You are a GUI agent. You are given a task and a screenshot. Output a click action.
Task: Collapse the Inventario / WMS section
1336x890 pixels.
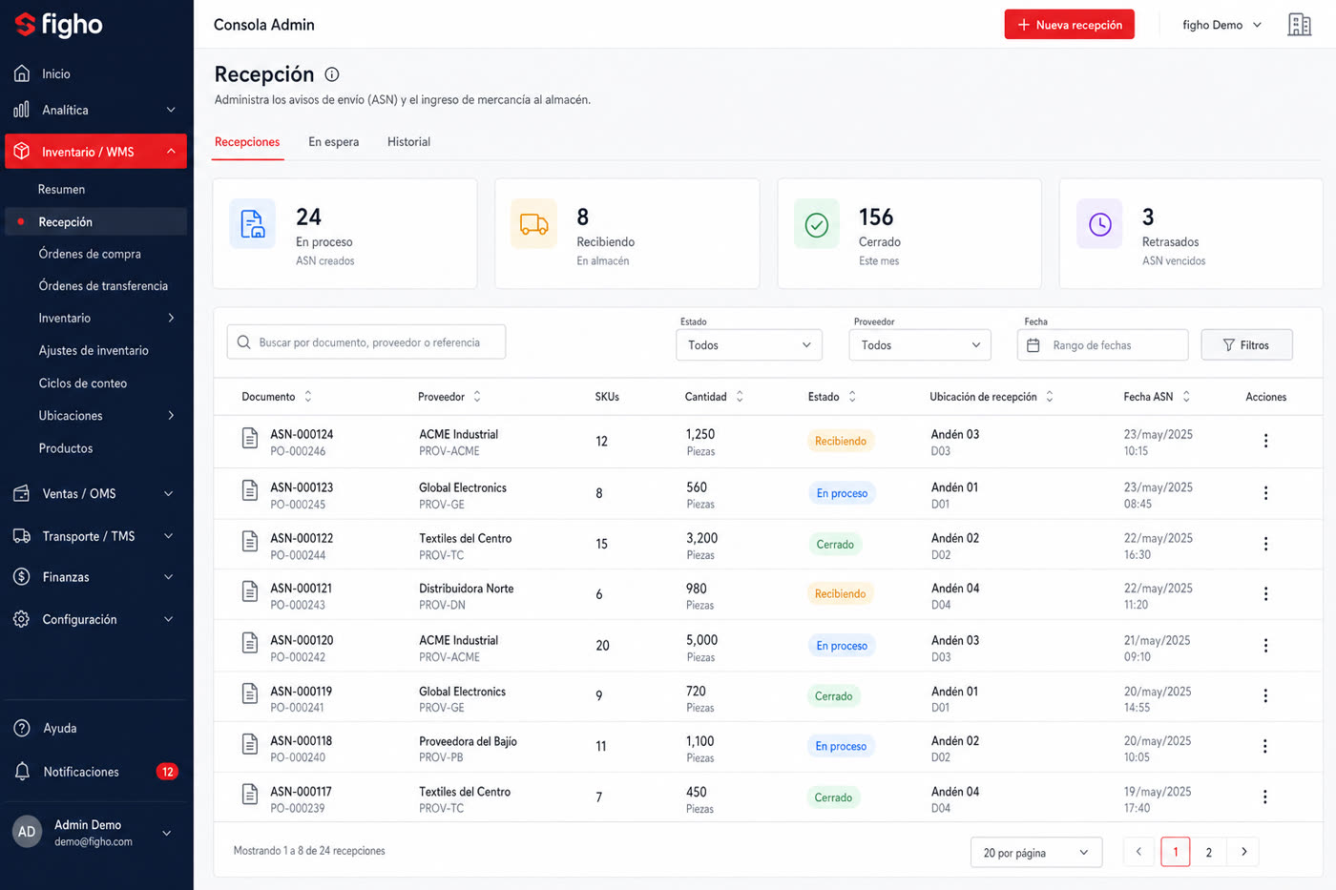[x=171, y=152]
